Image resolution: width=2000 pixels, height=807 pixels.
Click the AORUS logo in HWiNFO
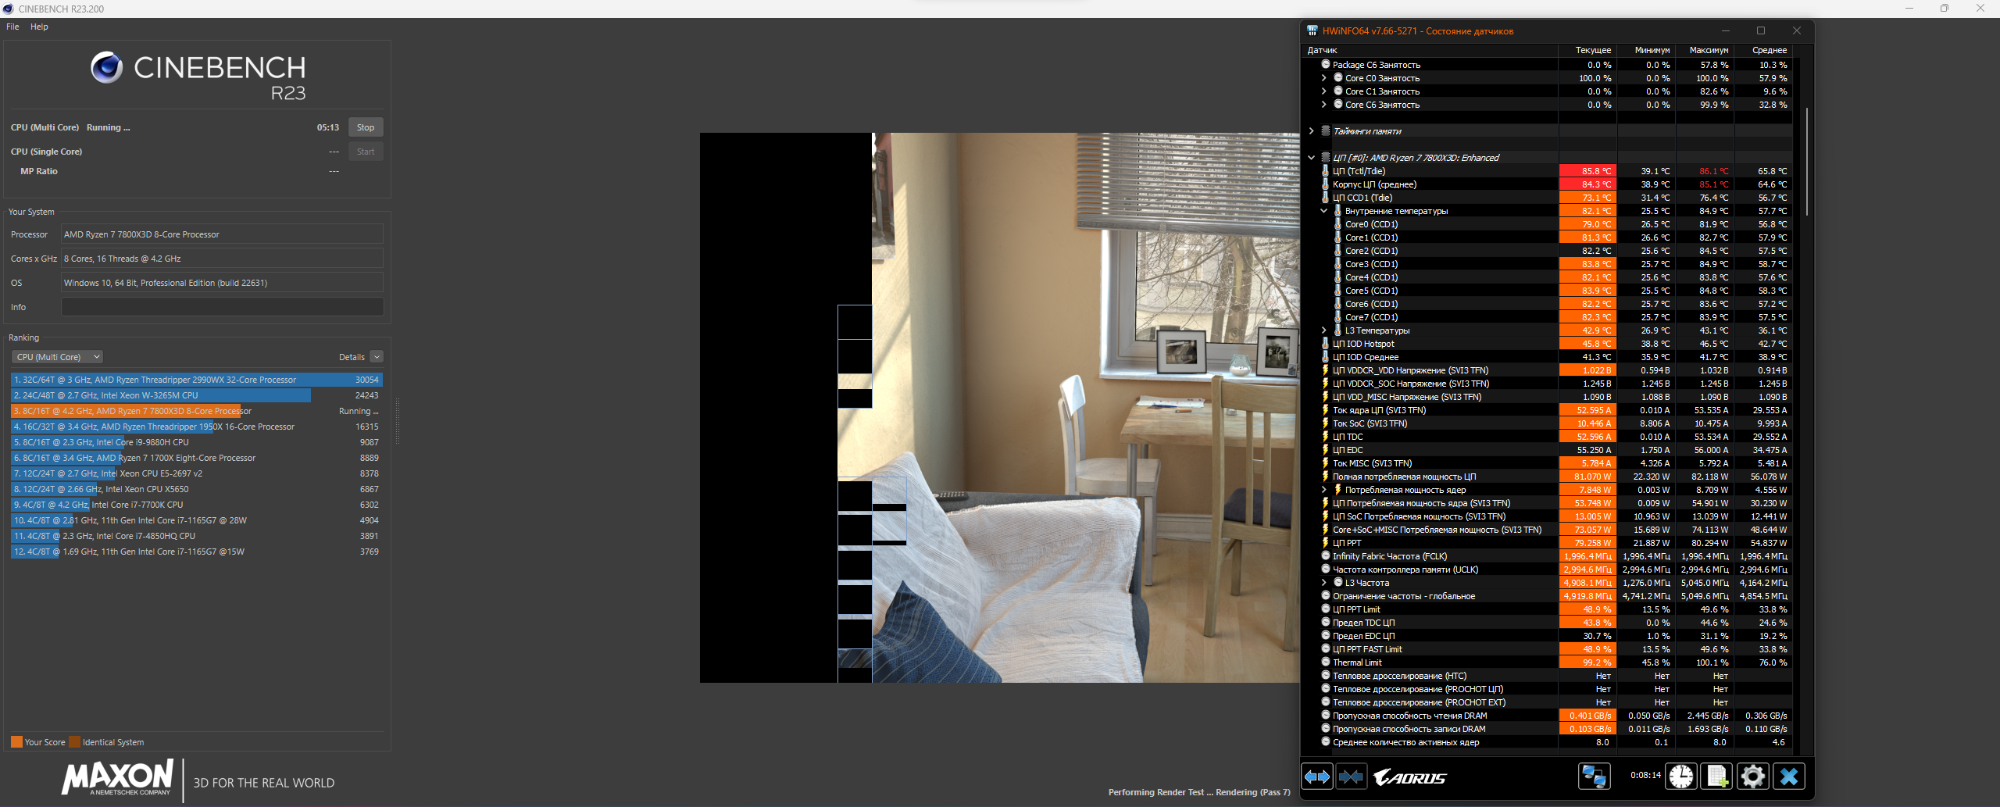point(1409,777)
